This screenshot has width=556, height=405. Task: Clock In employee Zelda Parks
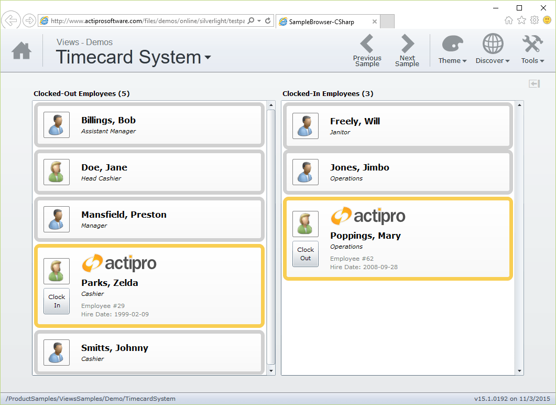(x=56, y=301)
